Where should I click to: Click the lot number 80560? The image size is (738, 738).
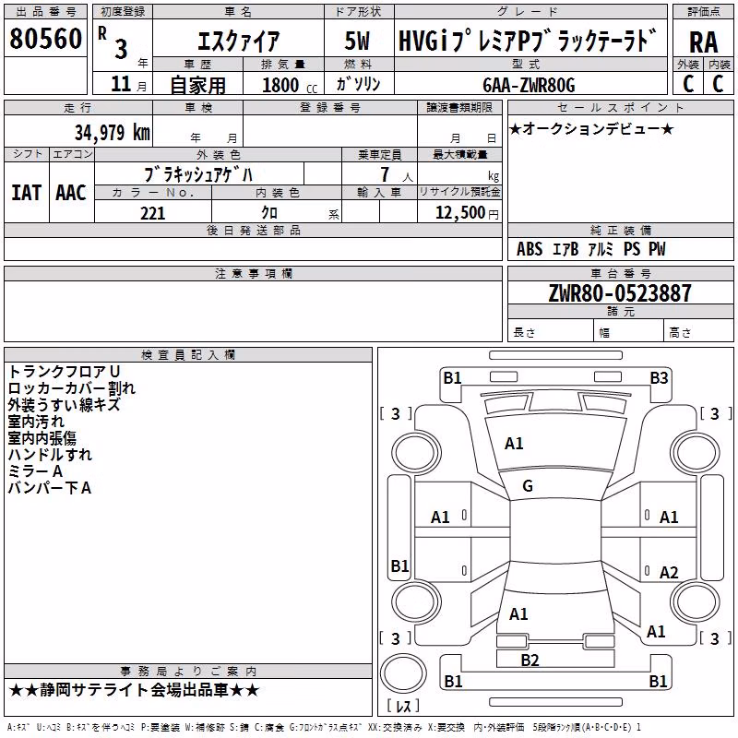click(45, 39)
